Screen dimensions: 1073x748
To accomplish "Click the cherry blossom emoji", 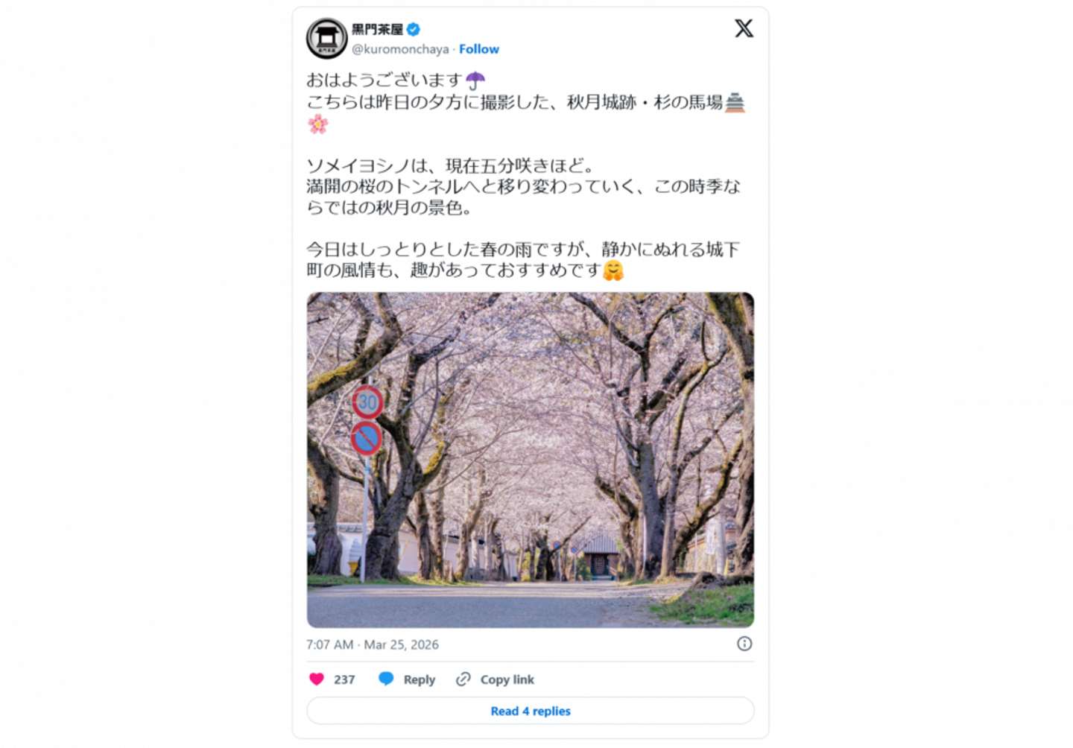I will coord(318,124).
